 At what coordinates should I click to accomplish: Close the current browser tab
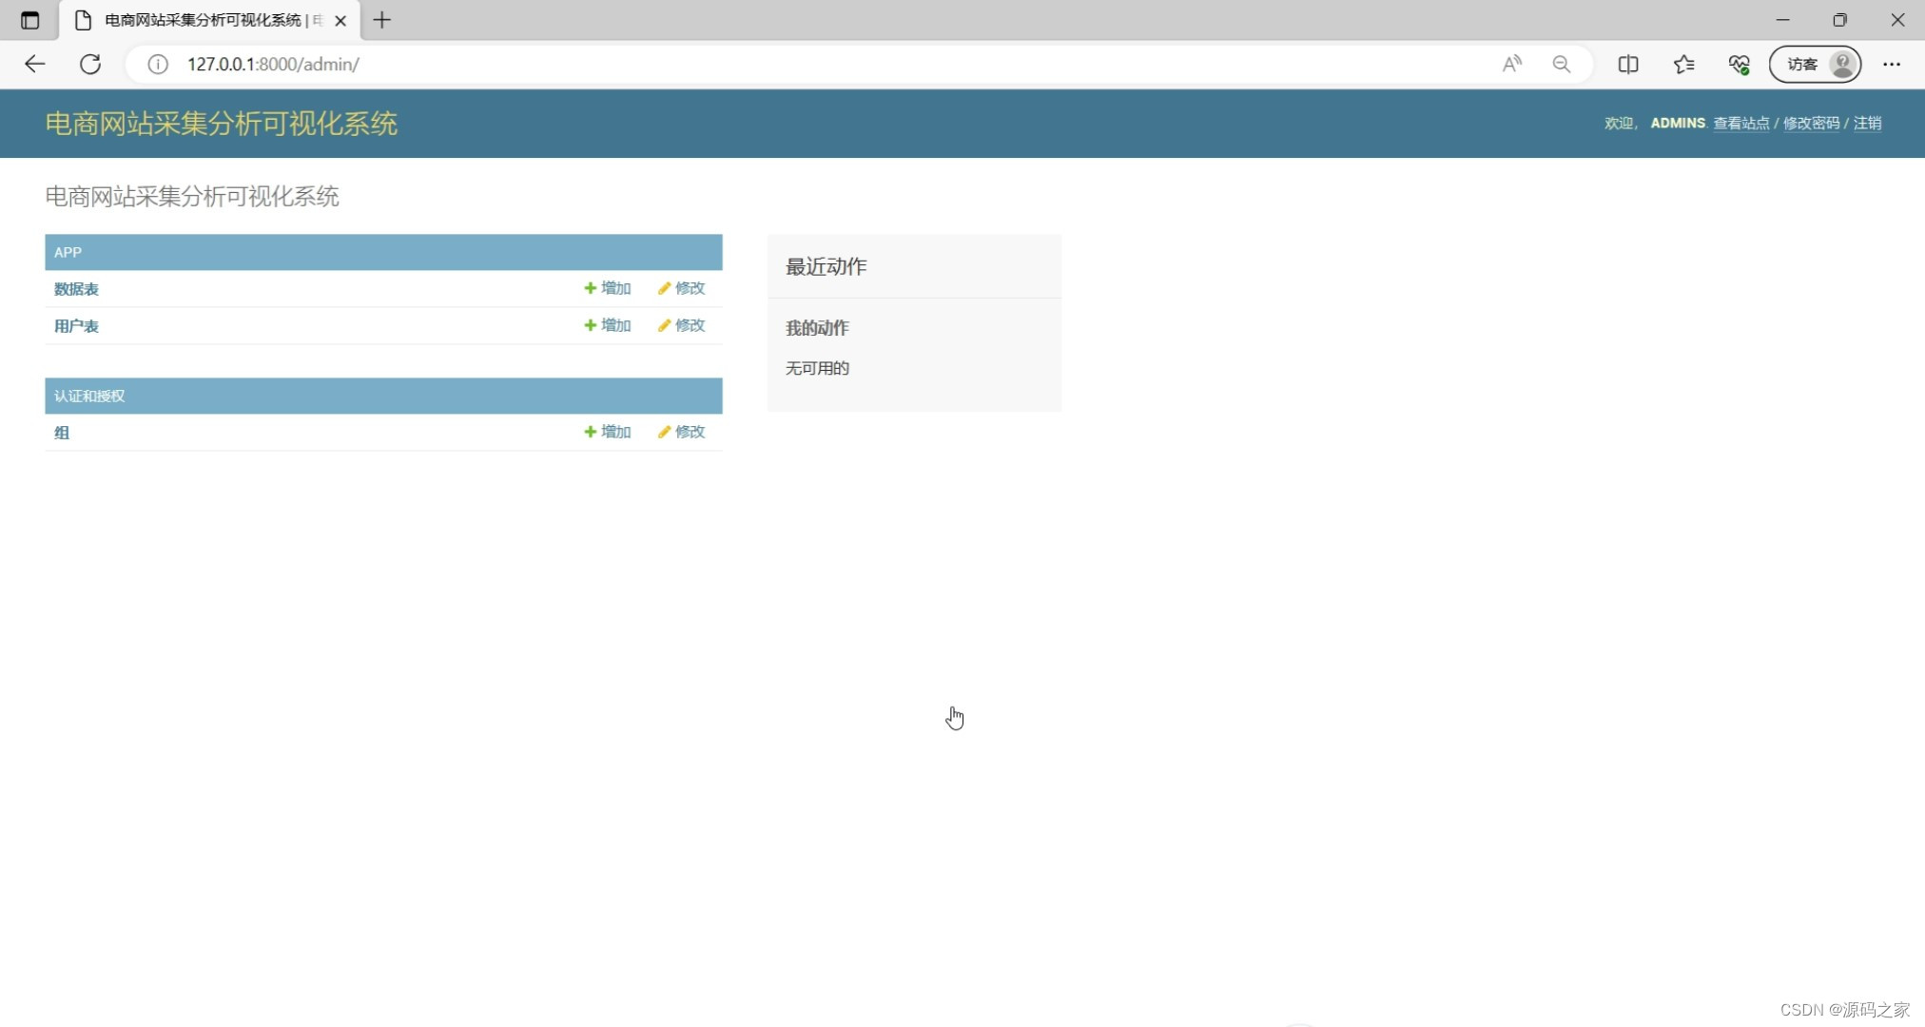coord(340,20)
